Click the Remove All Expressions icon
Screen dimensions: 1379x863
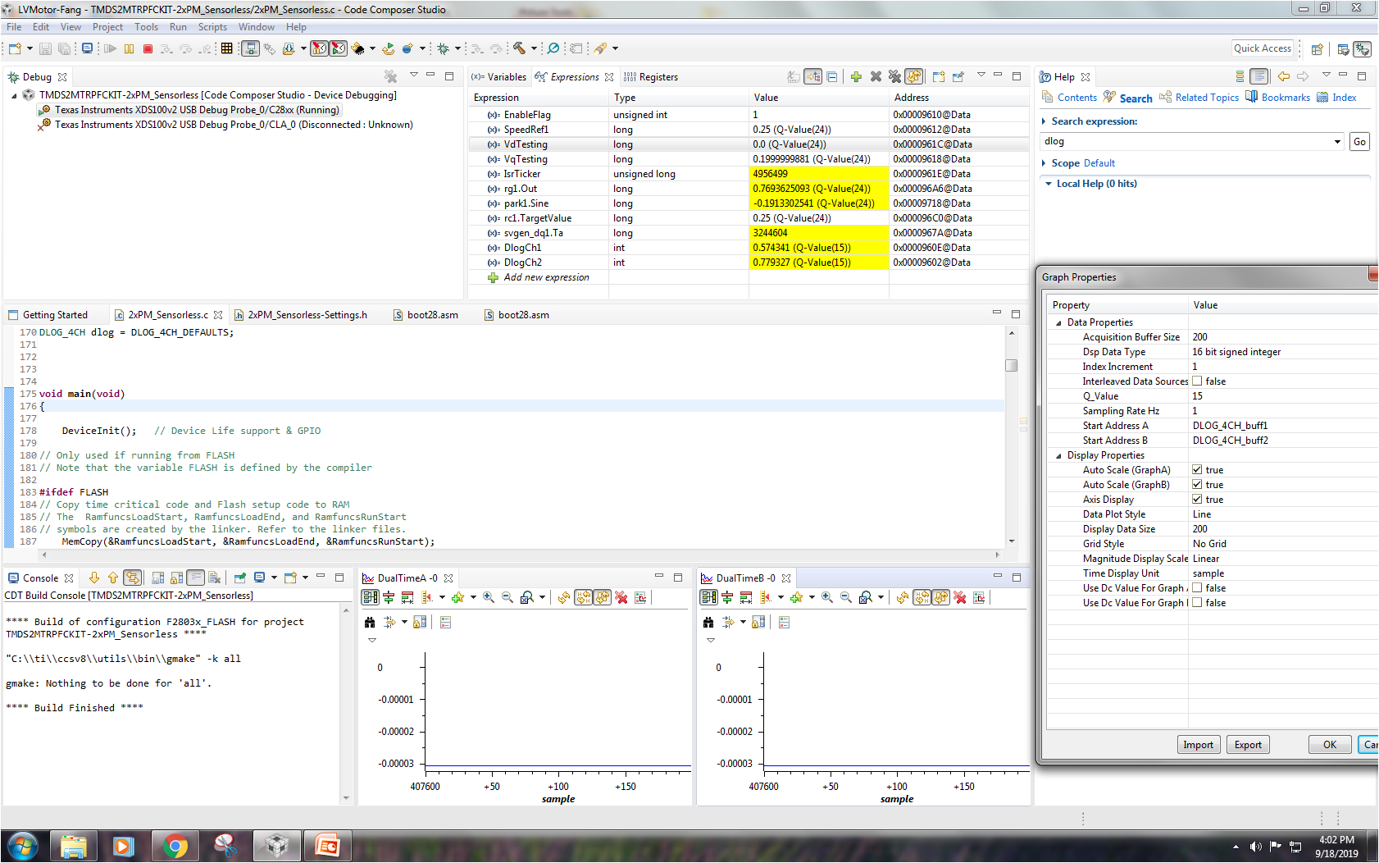coord(895,76)
